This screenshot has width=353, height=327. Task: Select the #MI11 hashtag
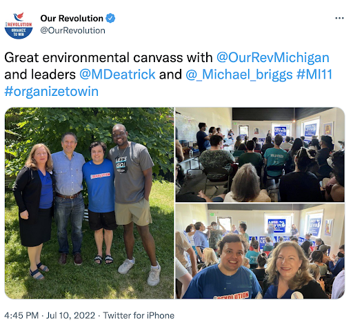(314, 75)
